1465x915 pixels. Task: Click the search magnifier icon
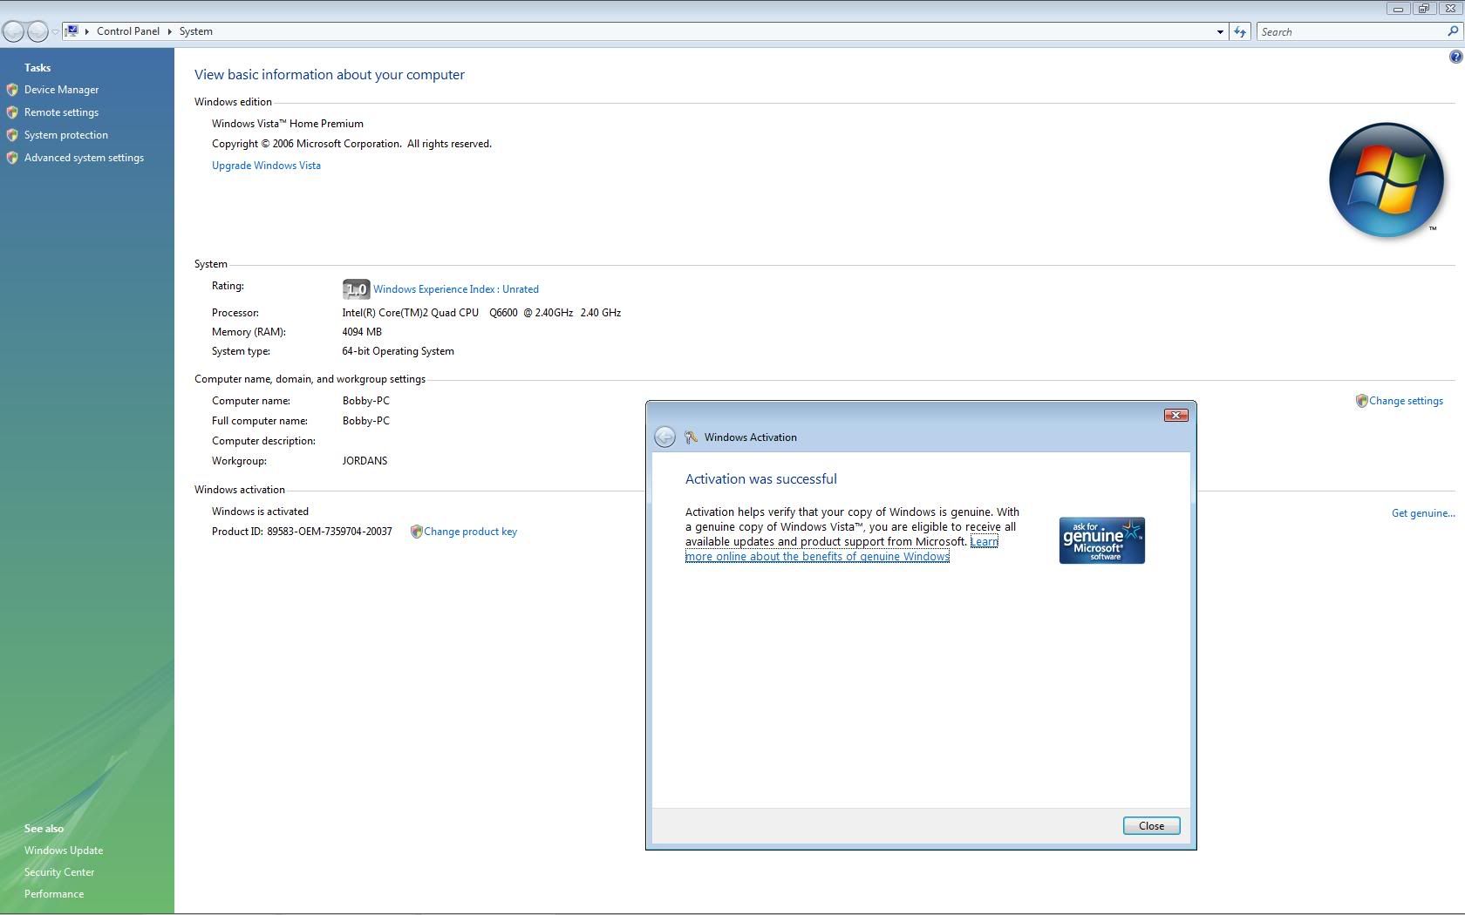point(1454,31)
